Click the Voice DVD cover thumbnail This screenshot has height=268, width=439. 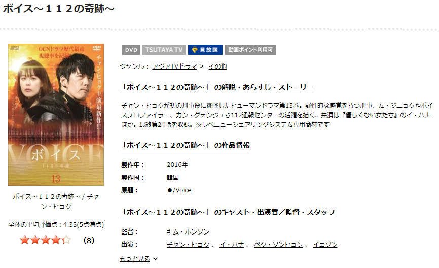click(56, 115)
